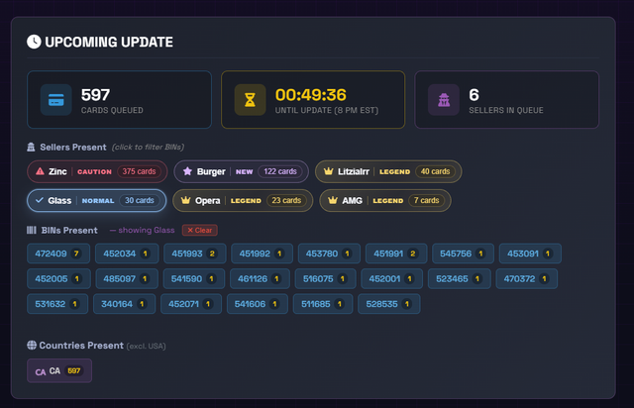
Task: Click the 6 Sellers in Queue card
Action: coord(506,100)
